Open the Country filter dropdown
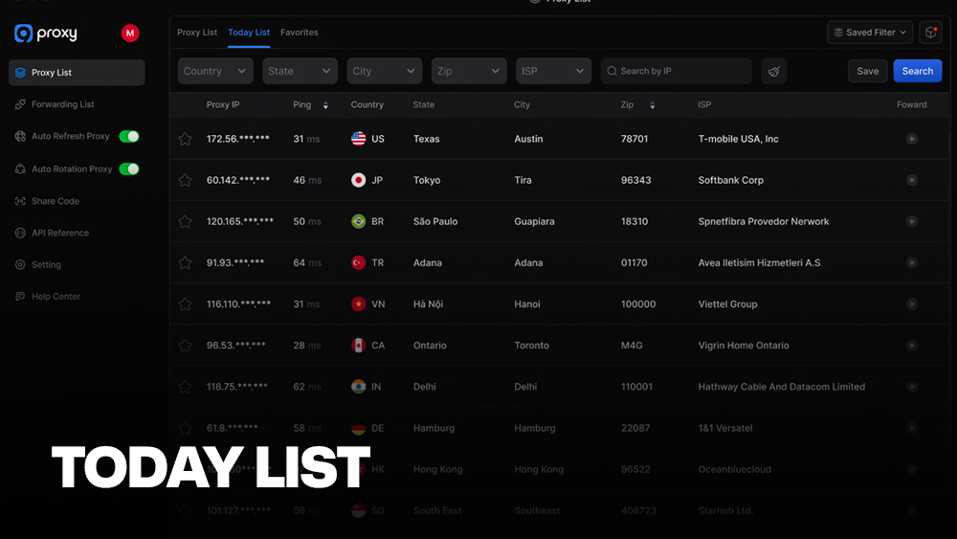The image size is (957, 539). [215, 71]
